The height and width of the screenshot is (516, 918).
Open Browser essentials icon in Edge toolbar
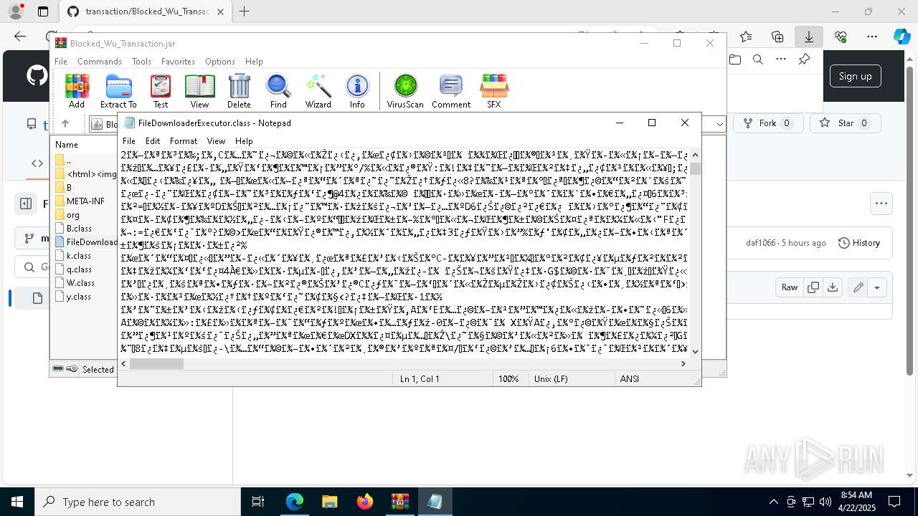pos(841,37)
